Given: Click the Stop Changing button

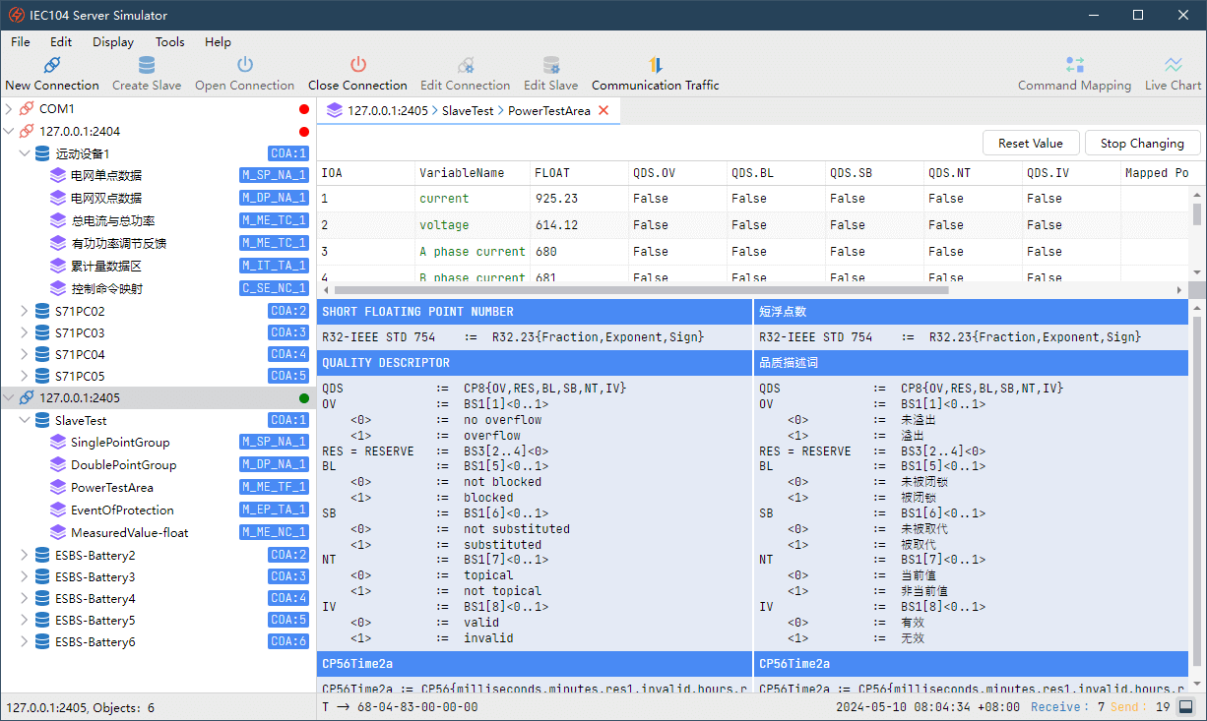Looking at the screenshot, I should click(1142, 144).
